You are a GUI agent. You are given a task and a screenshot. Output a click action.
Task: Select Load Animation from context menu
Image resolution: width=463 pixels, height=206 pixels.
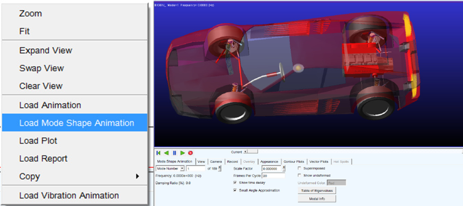75,105
